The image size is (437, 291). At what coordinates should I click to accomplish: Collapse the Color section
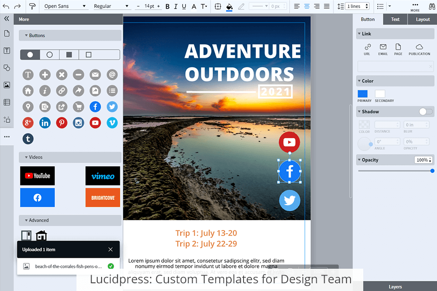coord(395,81)
